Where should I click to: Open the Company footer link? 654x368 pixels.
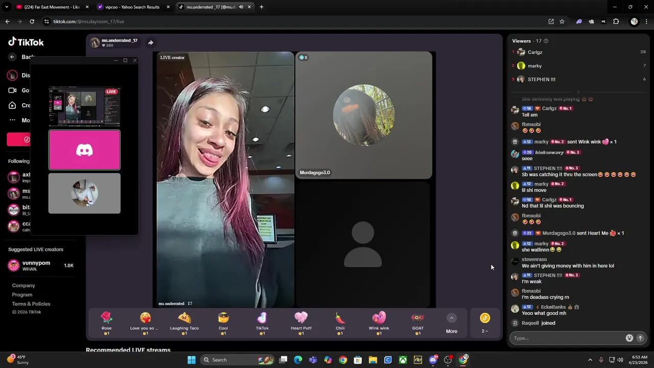click(x=24, y=286)
